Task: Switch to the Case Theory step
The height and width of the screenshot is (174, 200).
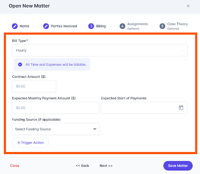Action: pyautogui.click(x=177, y=24)
